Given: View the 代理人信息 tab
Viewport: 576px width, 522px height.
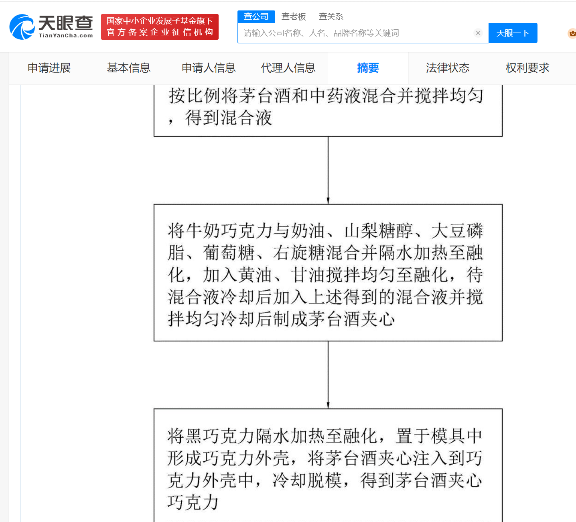Looking at the screenshot, I should pyautogui.click(x=288, y=68).
